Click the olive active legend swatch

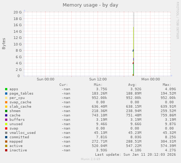point(6,146)
